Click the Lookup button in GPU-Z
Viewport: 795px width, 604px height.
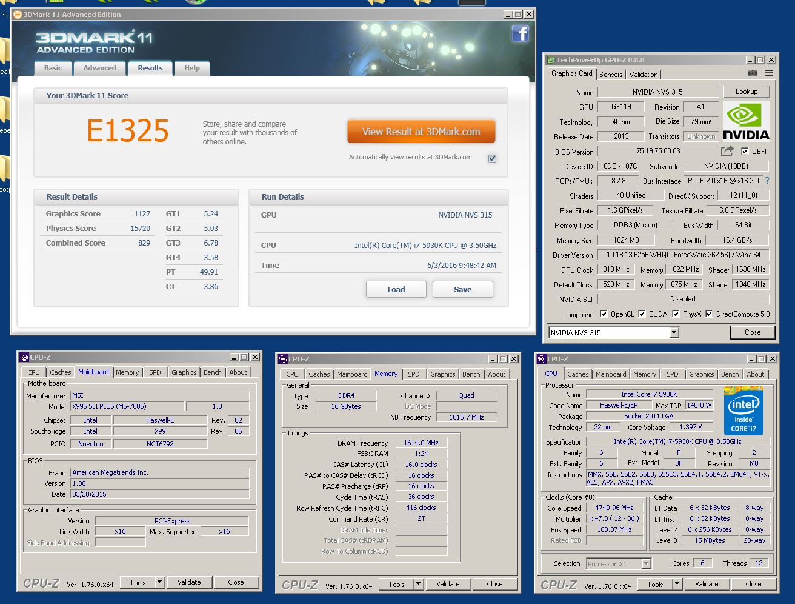click(747, 92)
